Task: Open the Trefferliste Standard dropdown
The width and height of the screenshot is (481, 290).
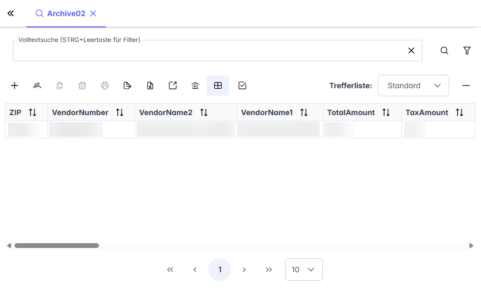Action: [413, 86]
